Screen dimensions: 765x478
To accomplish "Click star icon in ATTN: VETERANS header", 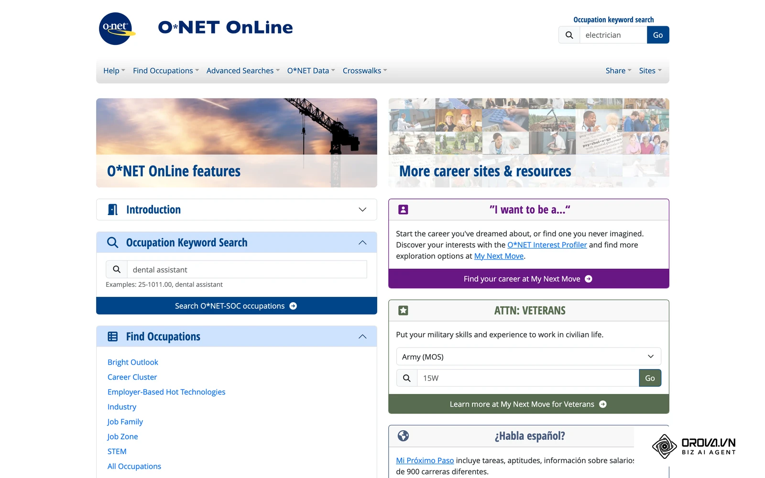I will 404,311.
